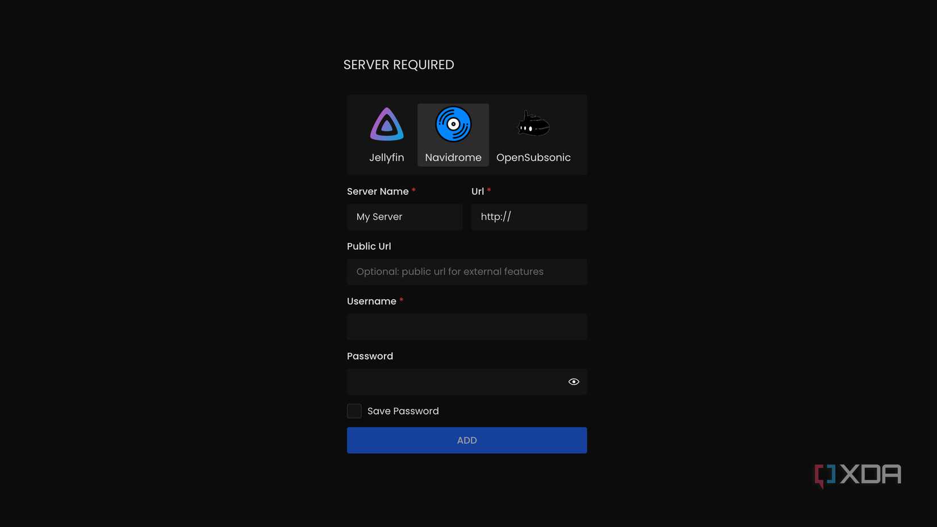Click the Url field with http:// placeholder
This screenshot has width=937, height=527.
(528, 216)
